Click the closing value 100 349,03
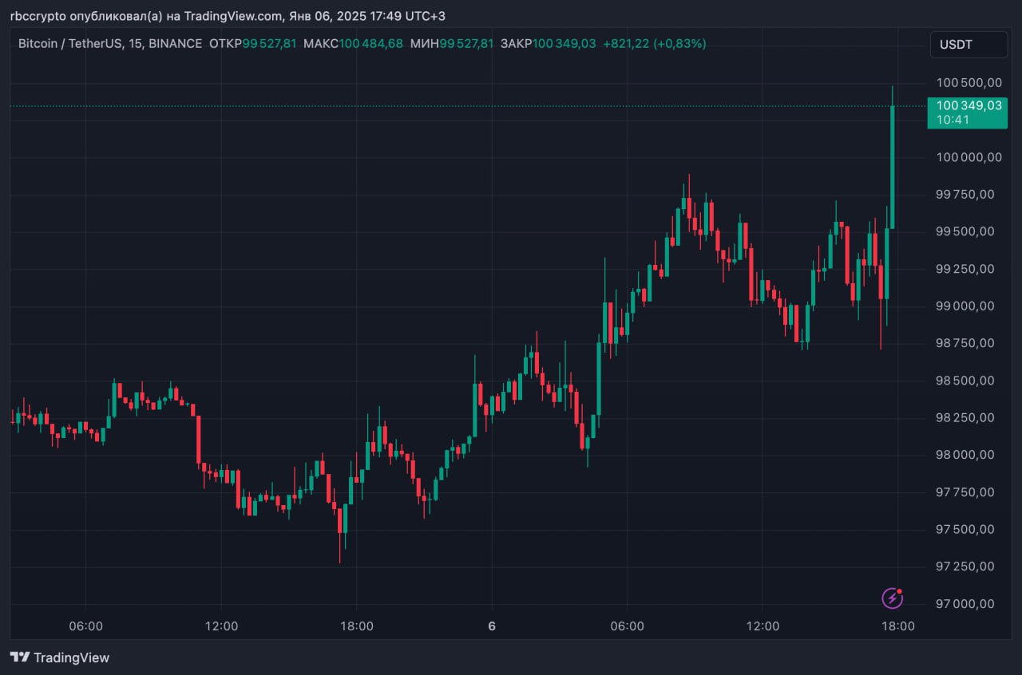This screenshot has width=1022, height=675. (x=564, y=44)
